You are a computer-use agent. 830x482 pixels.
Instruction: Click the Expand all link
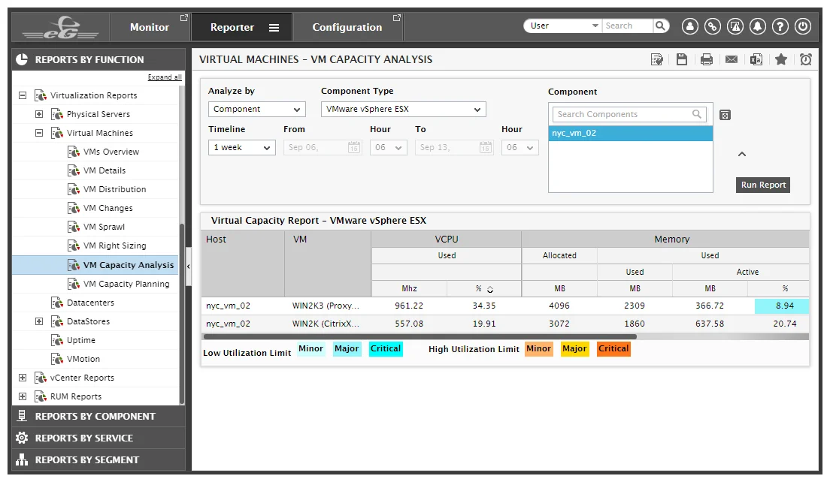tap(164, 77)
